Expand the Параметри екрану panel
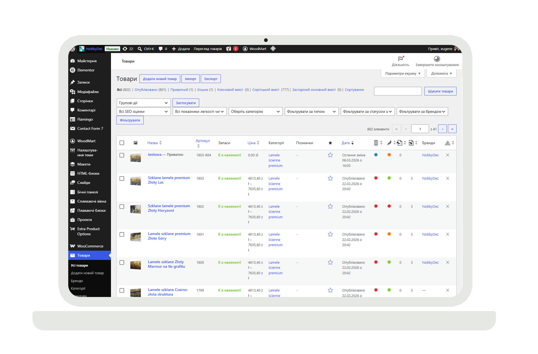The height and width of the screenshot is (354, 538). pos(403,73)
